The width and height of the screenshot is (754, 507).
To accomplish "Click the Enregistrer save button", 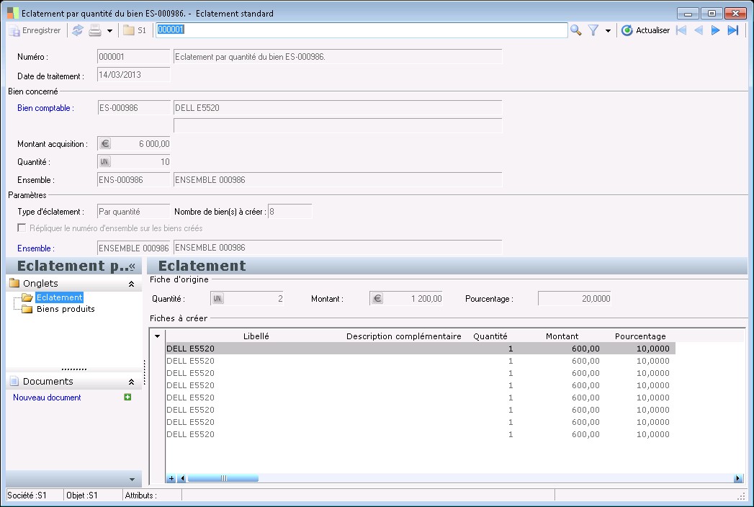I will point(35,30).
